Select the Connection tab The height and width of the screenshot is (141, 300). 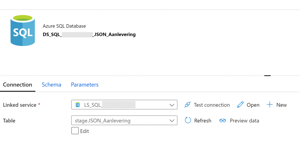18,85
